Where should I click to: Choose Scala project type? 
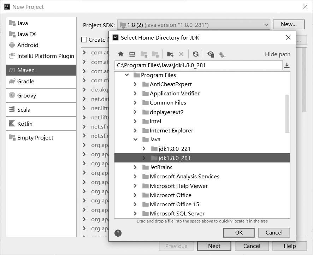click(x=41, y=109)
